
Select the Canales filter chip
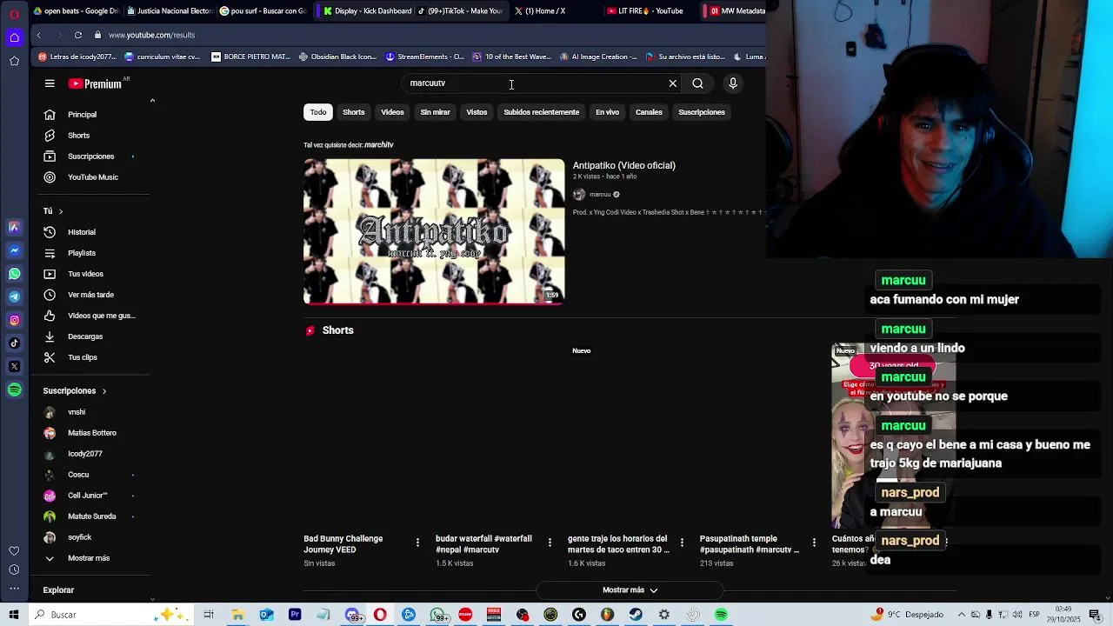pos(649,112)
